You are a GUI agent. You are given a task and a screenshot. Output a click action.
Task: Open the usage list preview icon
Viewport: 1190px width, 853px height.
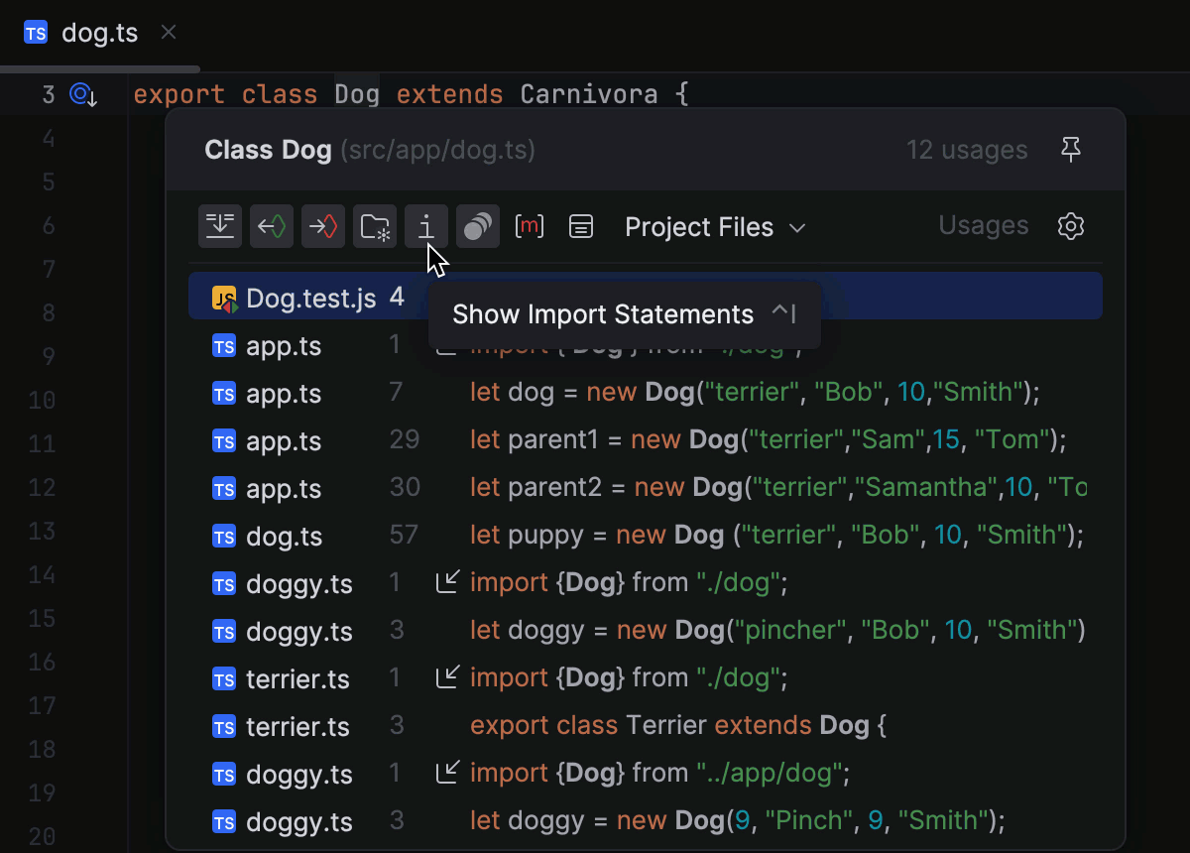pyautogui.click(x=581, y=226)
